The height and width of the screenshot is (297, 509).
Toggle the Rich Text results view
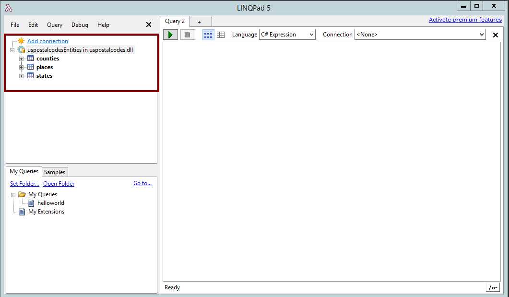point(208,34)
